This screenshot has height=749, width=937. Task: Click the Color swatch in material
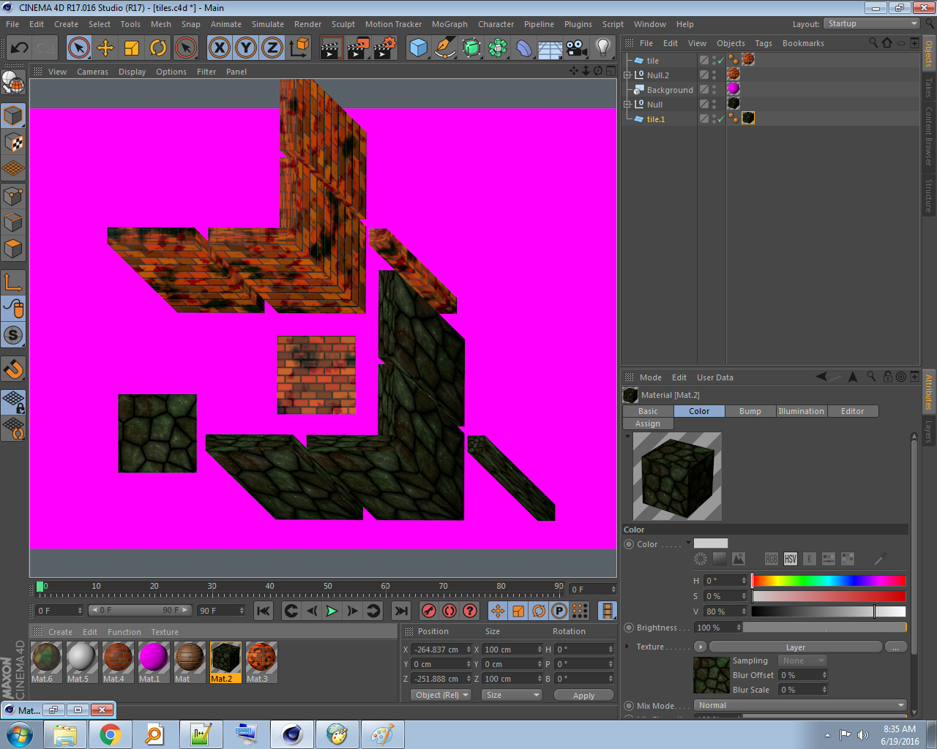[711, 543]
